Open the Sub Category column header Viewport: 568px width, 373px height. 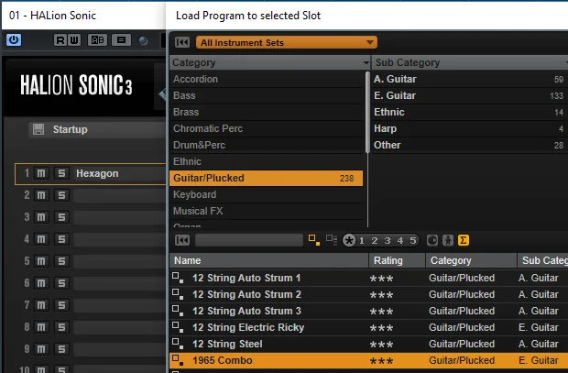[x=470, y=62]
